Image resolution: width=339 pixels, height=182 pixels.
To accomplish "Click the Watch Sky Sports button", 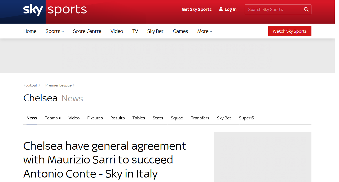I will tap(290, 31).
